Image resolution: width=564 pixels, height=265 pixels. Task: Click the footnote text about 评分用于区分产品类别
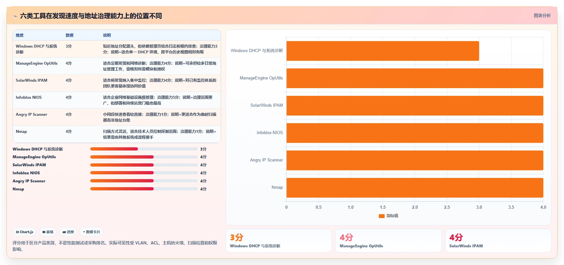[115, 246]
